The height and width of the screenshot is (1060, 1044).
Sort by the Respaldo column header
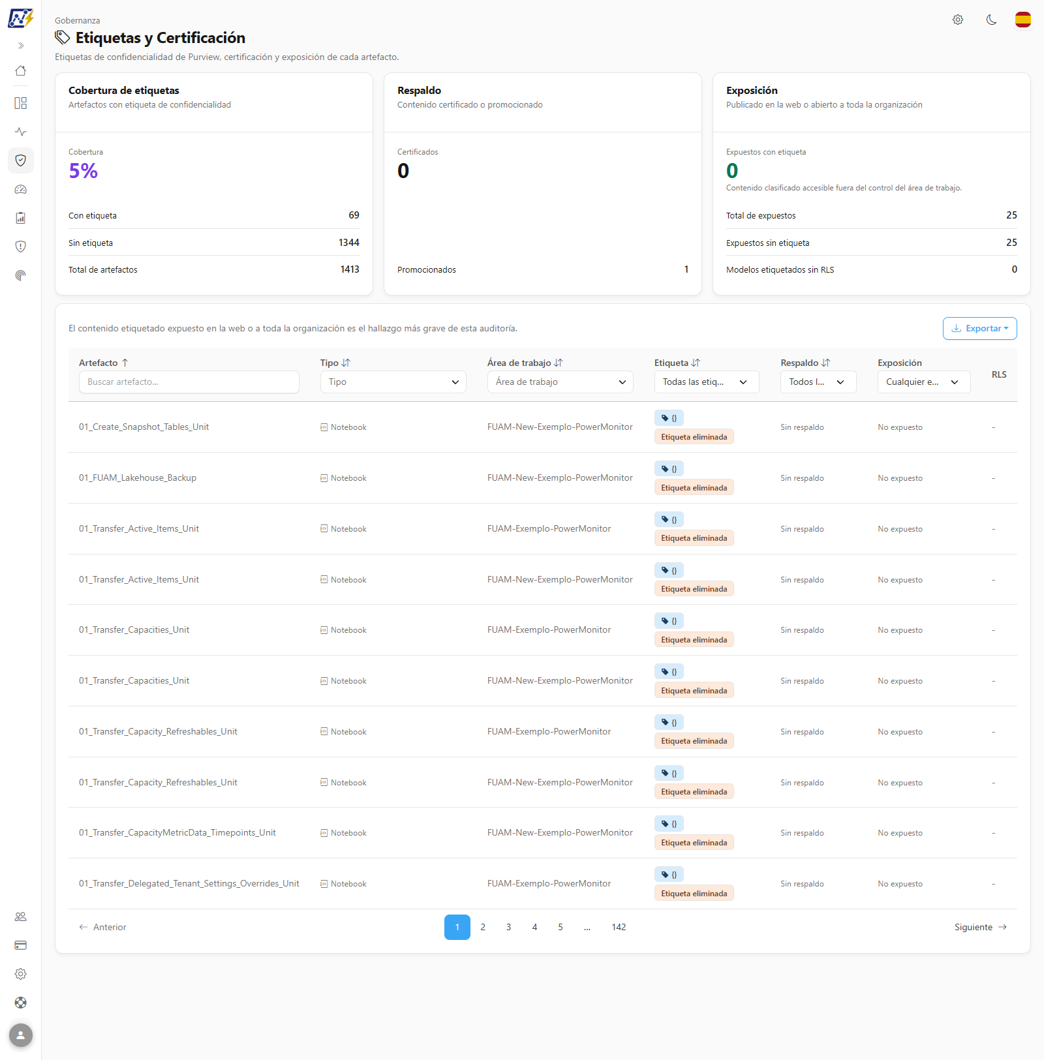pos(805,363)
